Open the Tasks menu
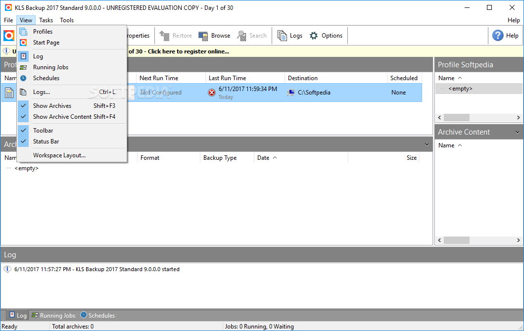Image resolution: width=524 pixels, height=331 pixels. click(46, 20)
